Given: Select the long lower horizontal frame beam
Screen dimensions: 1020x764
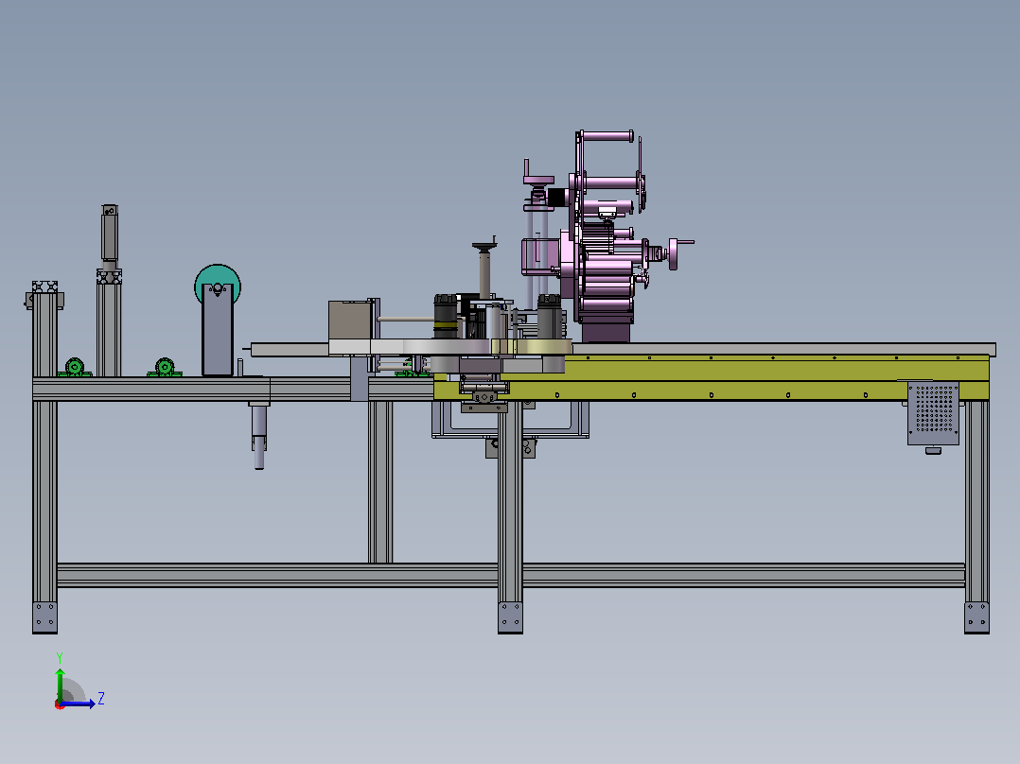Looking at the screenshot, I should tap(511, 576).
